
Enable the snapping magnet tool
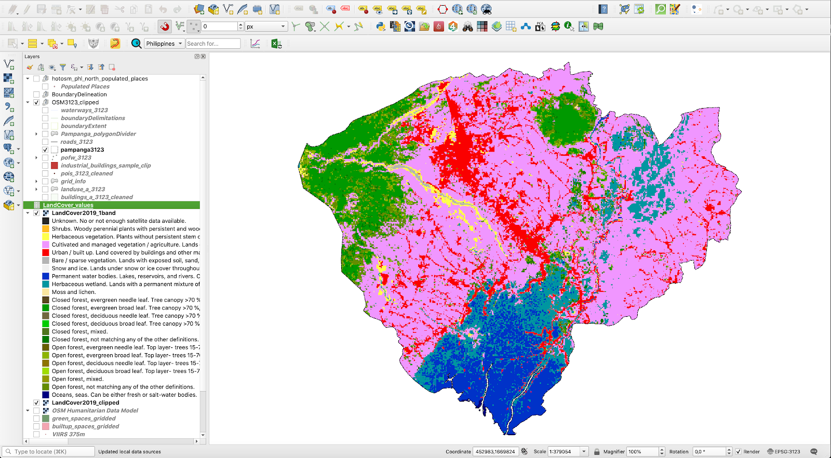coord(165,26)
